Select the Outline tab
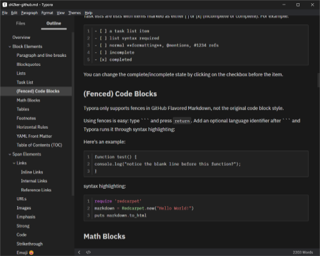 pos(54,24)
